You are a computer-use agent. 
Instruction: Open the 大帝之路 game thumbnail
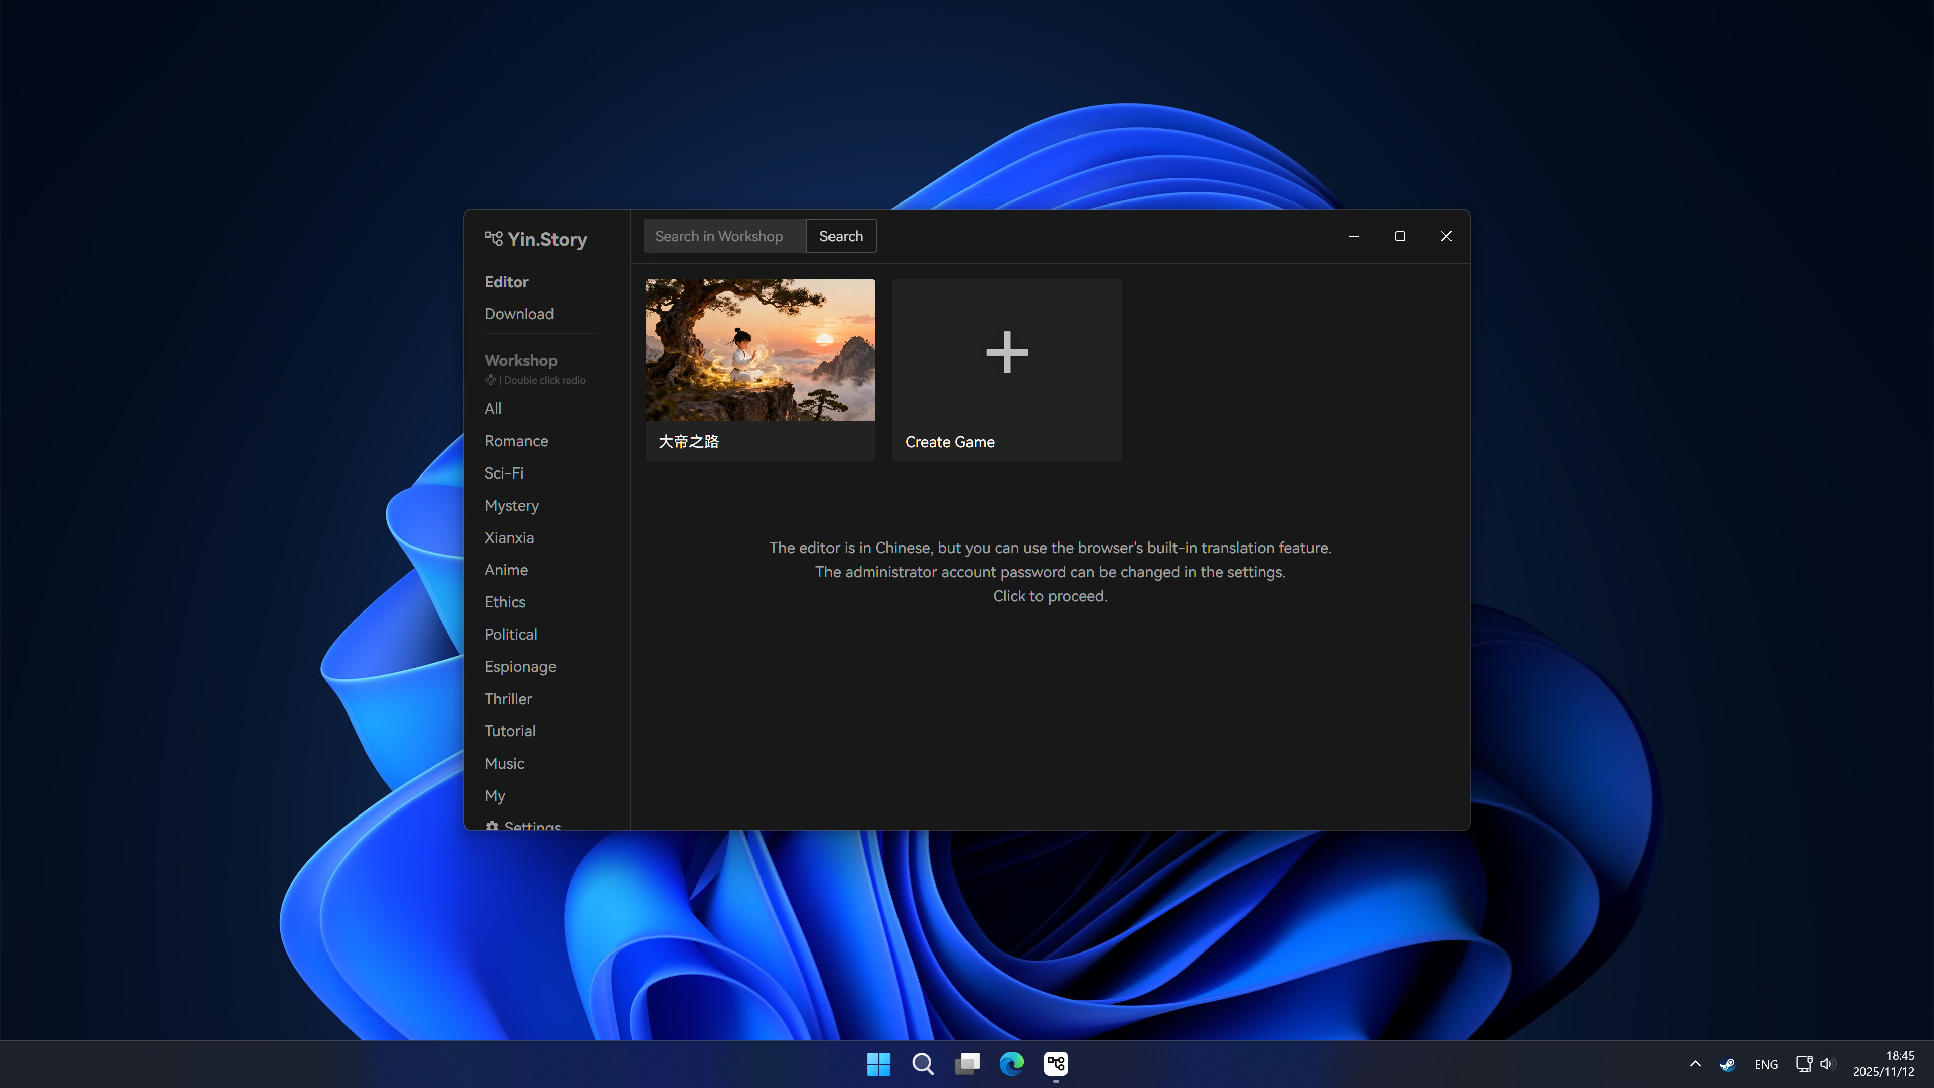(759, 349)
